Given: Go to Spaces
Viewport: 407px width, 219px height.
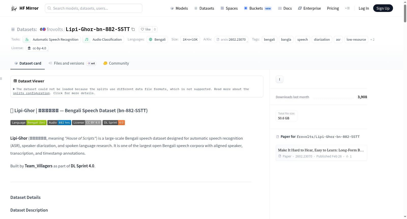Looking at the screenshot, I should tap(229, 8).
